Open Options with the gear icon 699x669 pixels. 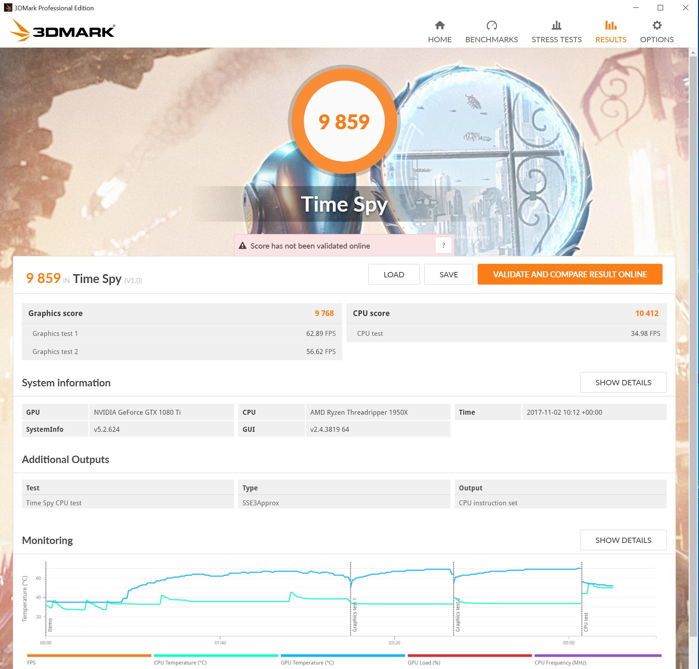click(x=657, y=25)
